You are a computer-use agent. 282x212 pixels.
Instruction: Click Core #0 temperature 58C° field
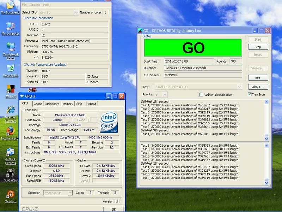click(x=63, y=76)
